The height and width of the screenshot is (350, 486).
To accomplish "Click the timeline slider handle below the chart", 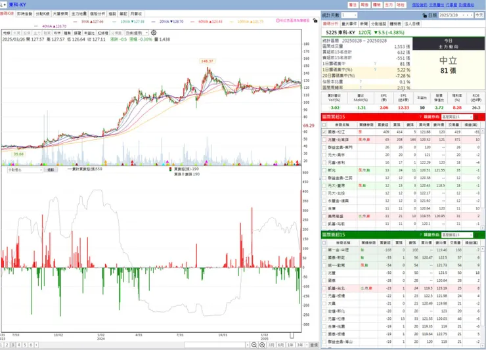I will (292, 335).
